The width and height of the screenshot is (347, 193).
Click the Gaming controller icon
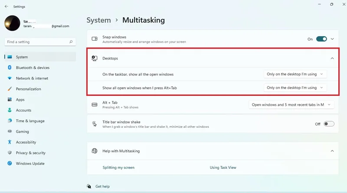pos(10,131)
